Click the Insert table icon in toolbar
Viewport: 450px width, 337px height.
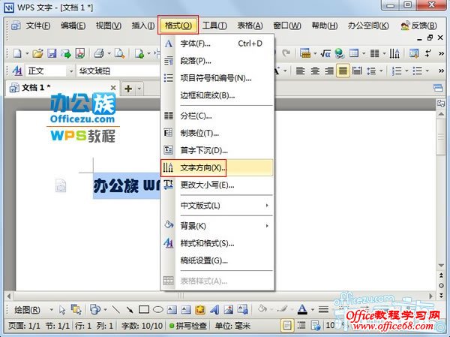coord(354,53)
